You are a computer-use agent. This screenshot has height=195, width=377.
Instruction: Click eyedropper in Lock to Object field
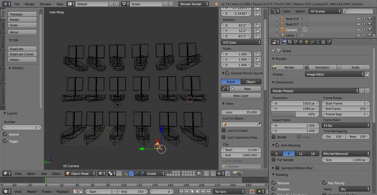tap(259, 124)
